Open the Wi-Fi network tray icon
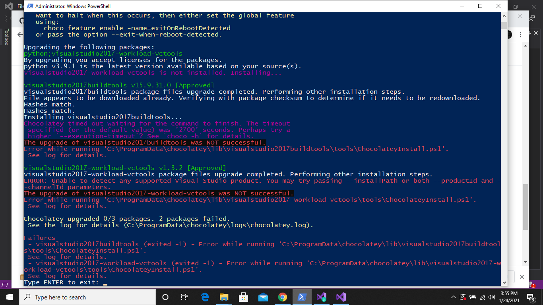543x305 pixels. coord(483,297)
